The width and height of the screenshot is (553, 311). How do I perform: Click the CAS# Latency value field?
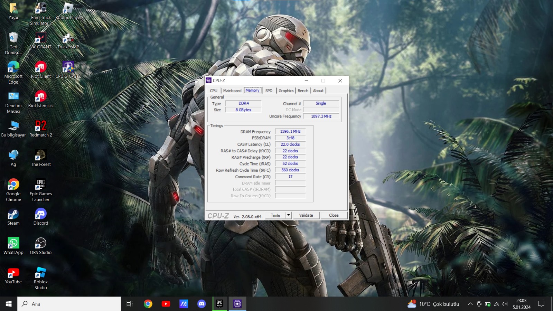(290, 144)
